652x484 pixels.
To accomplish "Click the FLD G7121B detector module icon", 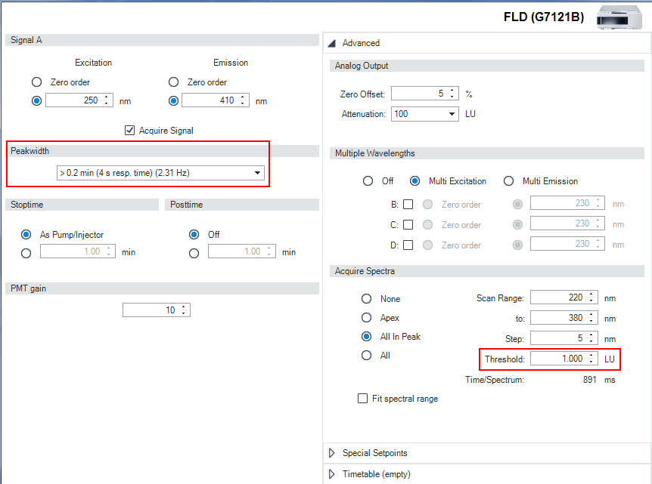I will click(618, 17).
